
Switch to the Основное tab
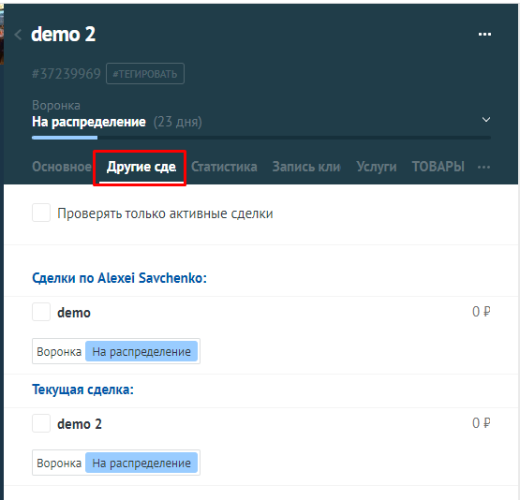click(62, 167)
